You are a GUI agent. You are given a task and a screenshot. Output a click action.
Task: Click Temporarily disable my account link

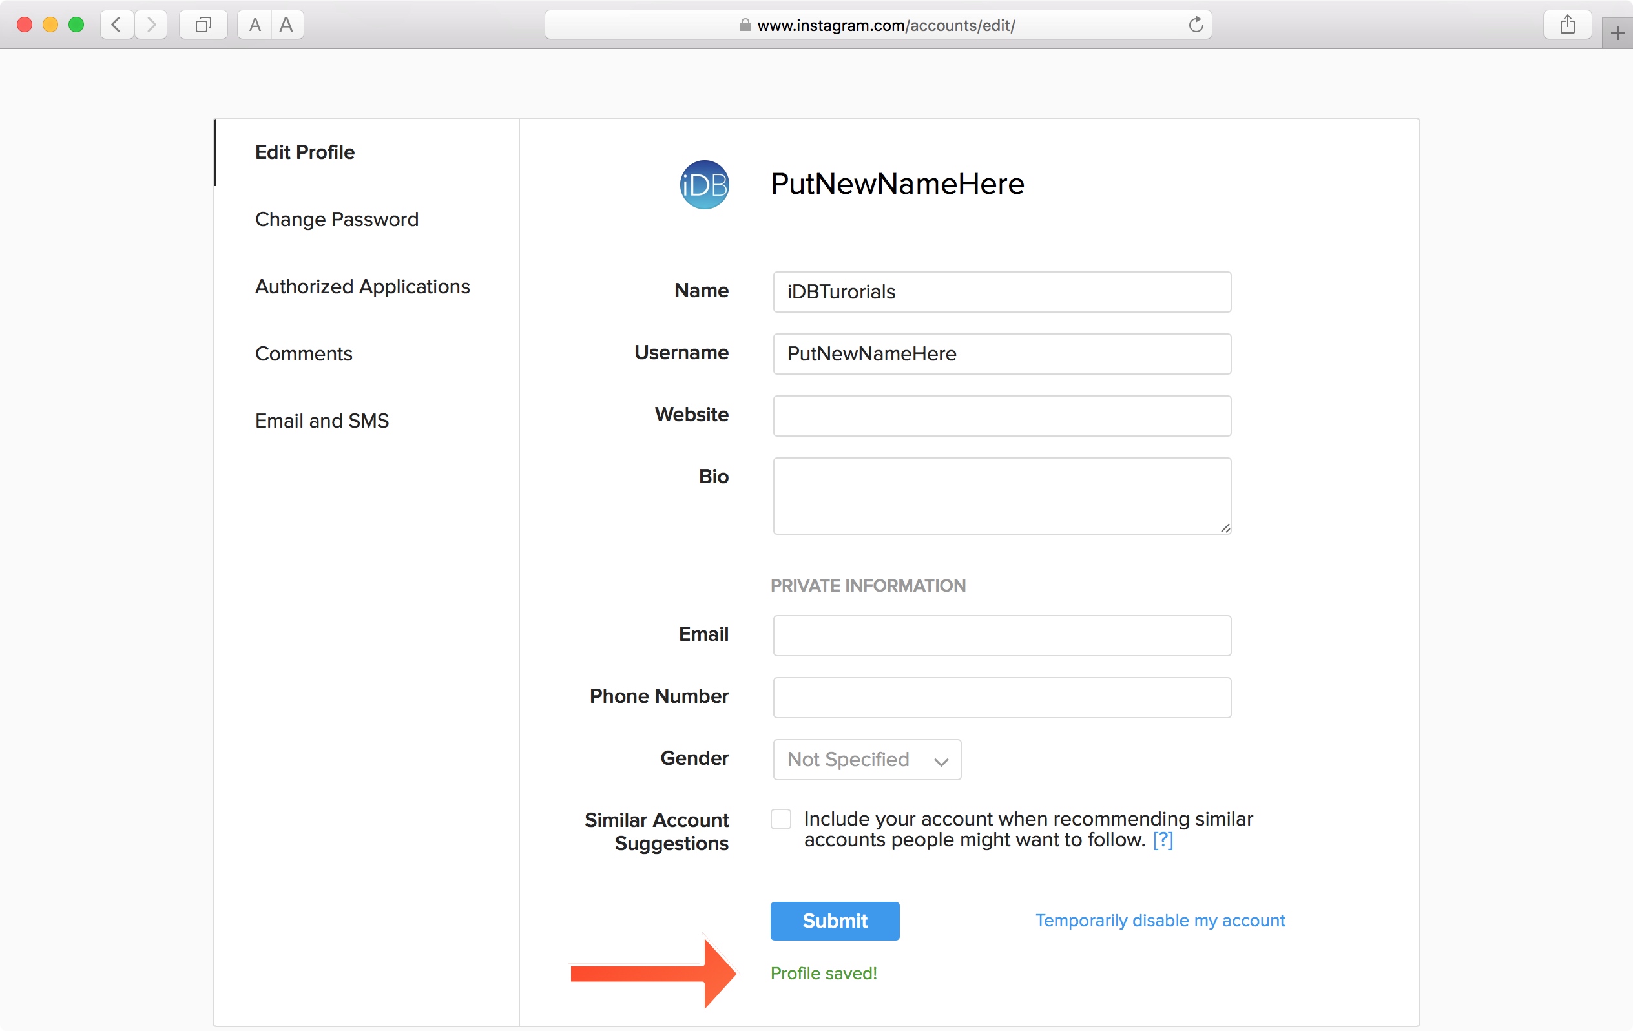point(1160,921)
